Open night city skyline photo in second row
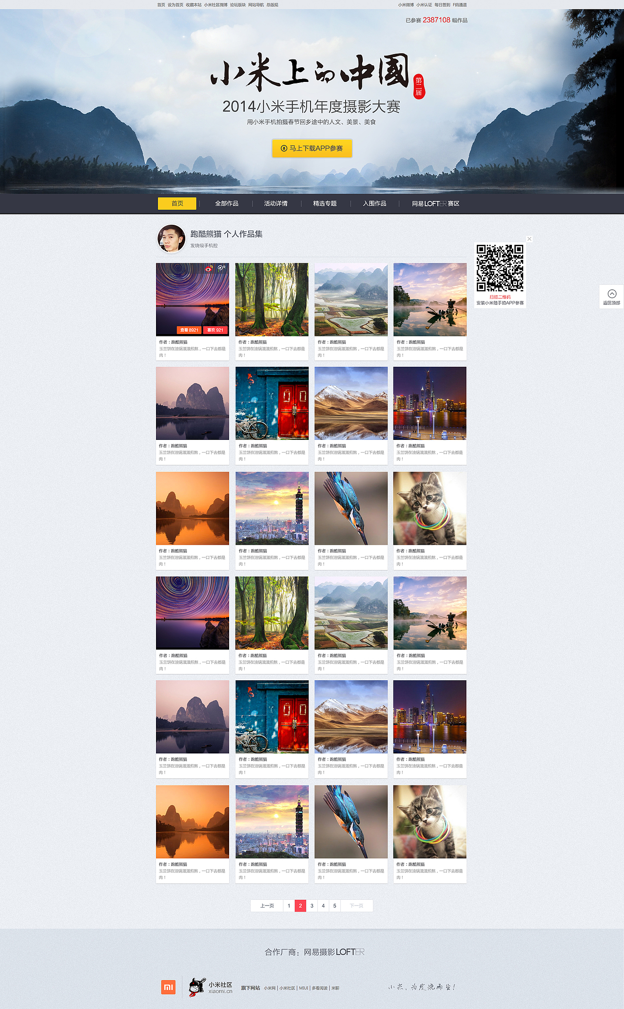This screenshot has width=624, height=1009. click(x=430, y=403)
